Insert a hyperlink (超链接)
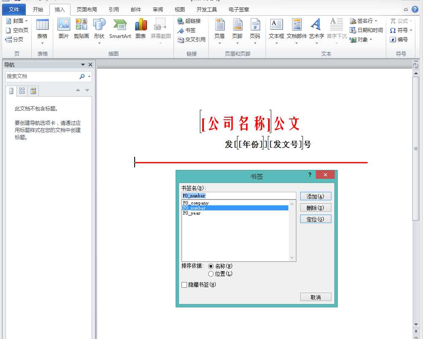 [189, 21]
